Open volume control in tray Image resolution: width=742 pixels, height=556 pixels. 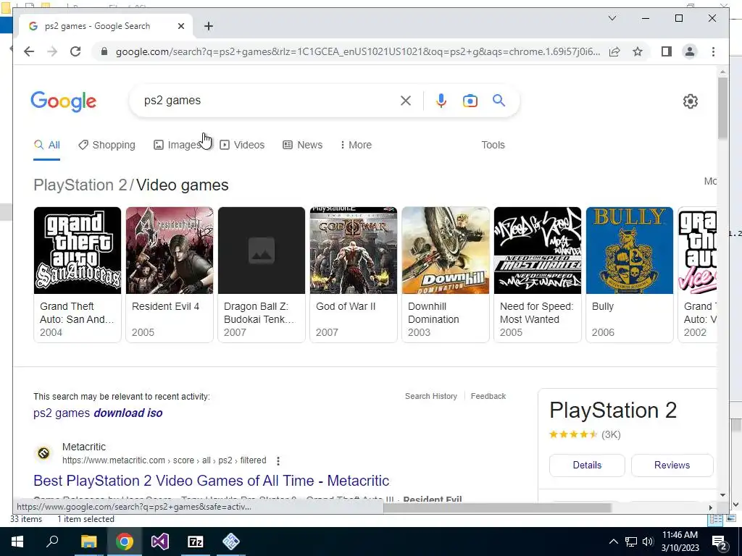(648, 542)
